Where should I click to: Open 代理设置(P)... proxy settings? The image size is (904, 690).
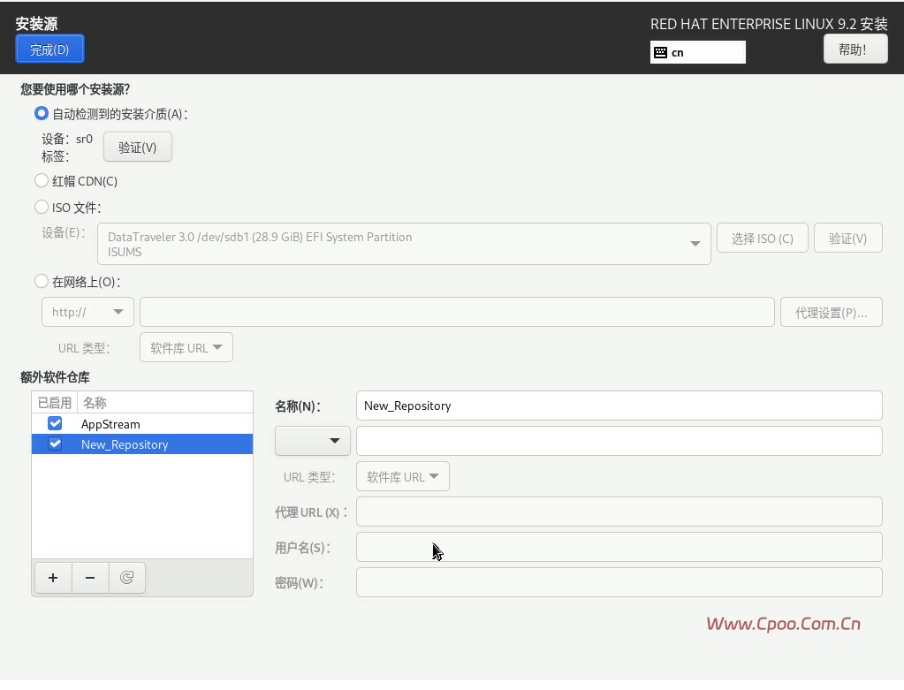tap(832, 312)
